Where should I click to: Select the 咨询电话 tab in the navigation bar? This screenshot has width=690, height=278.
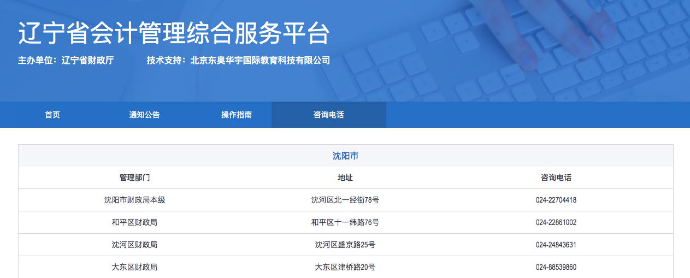click(x=328, y=115)
